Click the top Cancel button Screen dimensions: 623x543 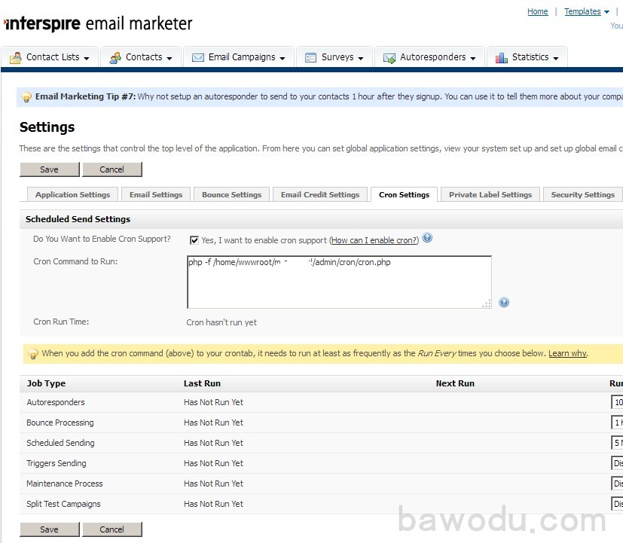click(112, 169)
